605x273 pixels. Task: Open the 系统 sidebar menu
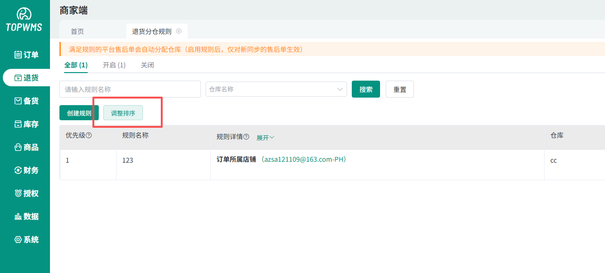point(26,240)
